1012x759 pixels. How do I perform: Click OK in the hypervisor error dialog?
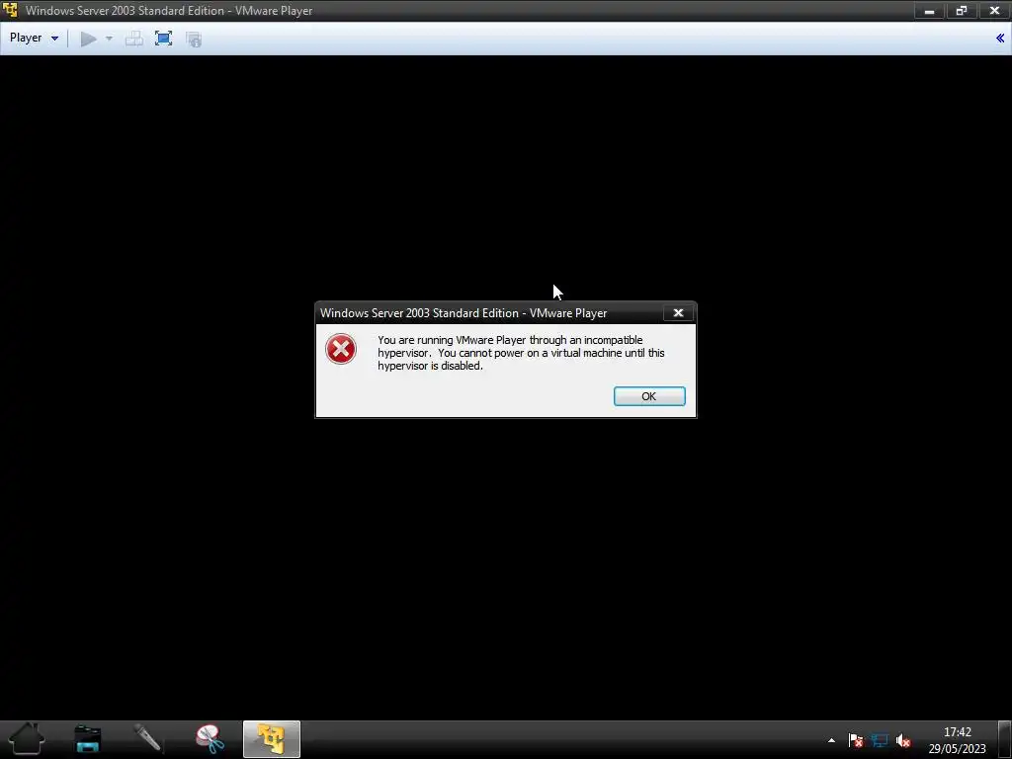click(x=649, y=396)
